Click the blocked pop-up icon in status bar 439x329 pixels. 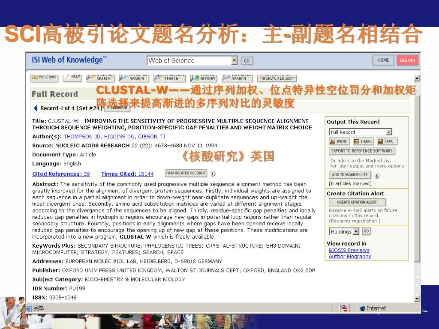[x=344, y=308]
